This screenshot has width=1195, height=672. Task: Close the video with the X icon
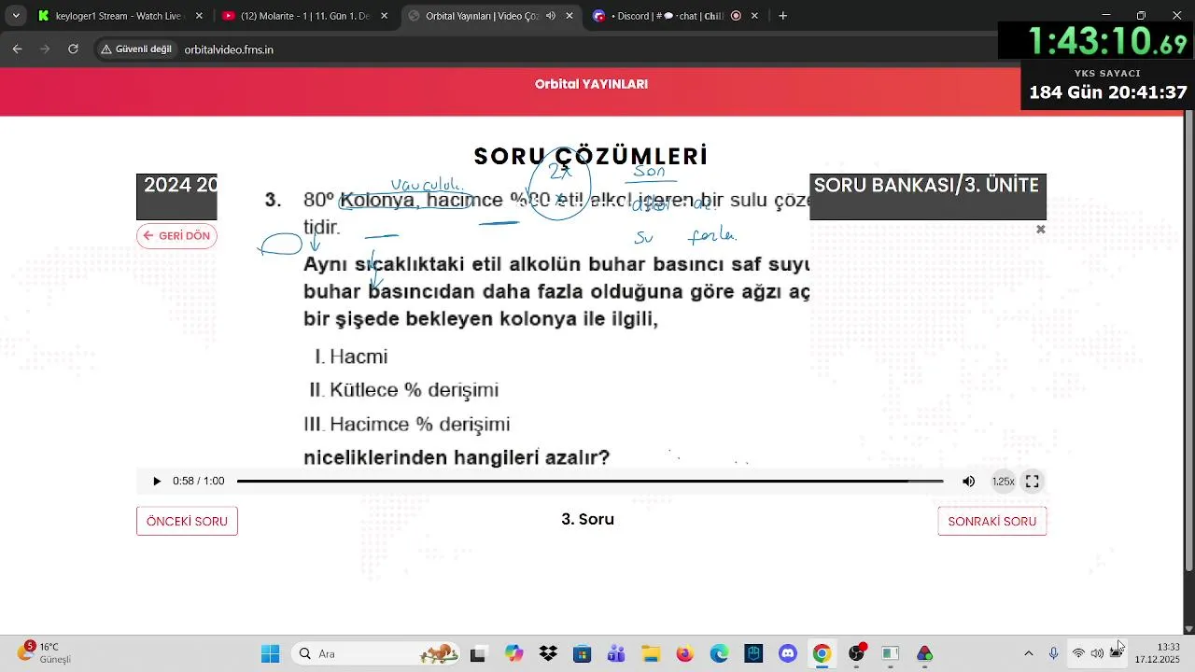point(1040,230)
